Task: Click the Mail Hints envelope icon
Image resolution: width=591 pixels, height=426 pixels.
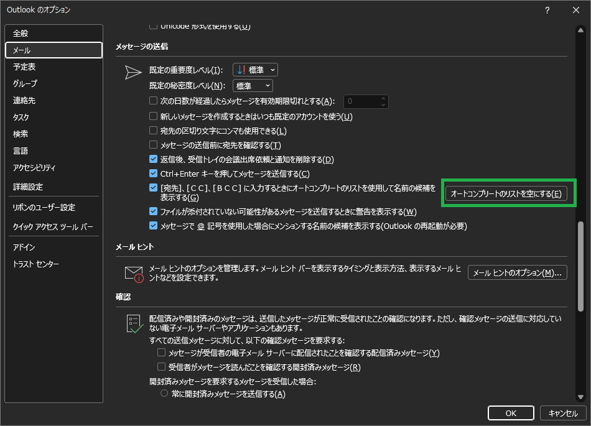Action: click(134, 274)
